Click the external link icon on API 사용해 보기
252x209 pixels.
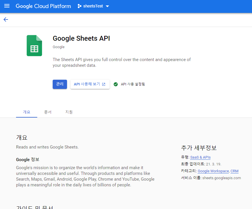point(104,84)
